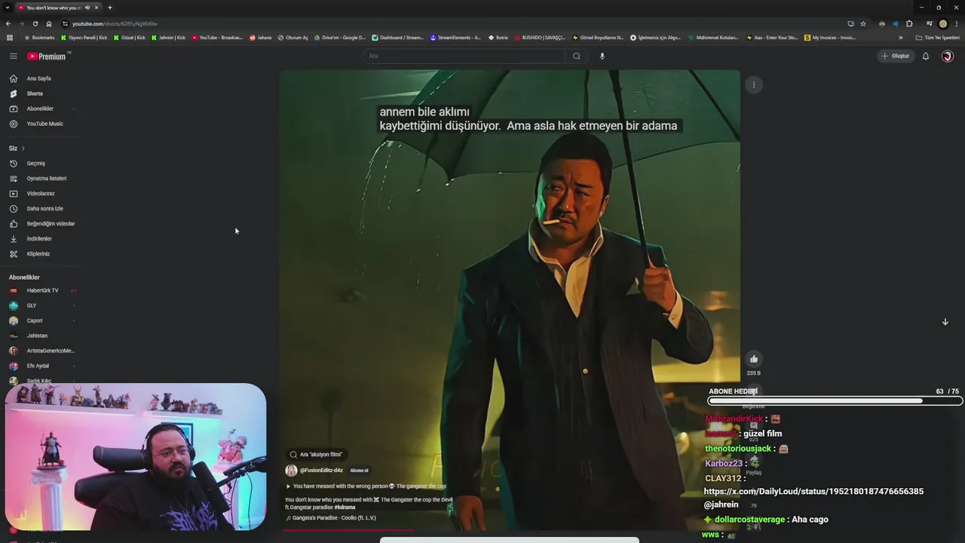The width and height of the screenshot is (965, 543).
Task: Click the #kdrama hashtag
Action: [345, 508]
